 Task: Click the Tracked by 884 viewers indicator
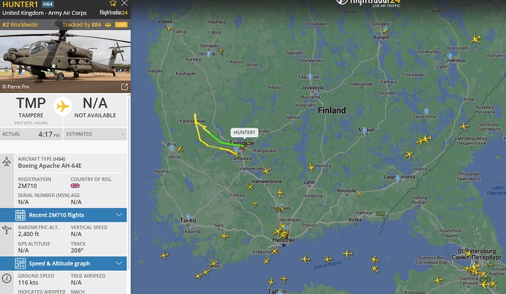pyautogui.click(x=87, y=25)
